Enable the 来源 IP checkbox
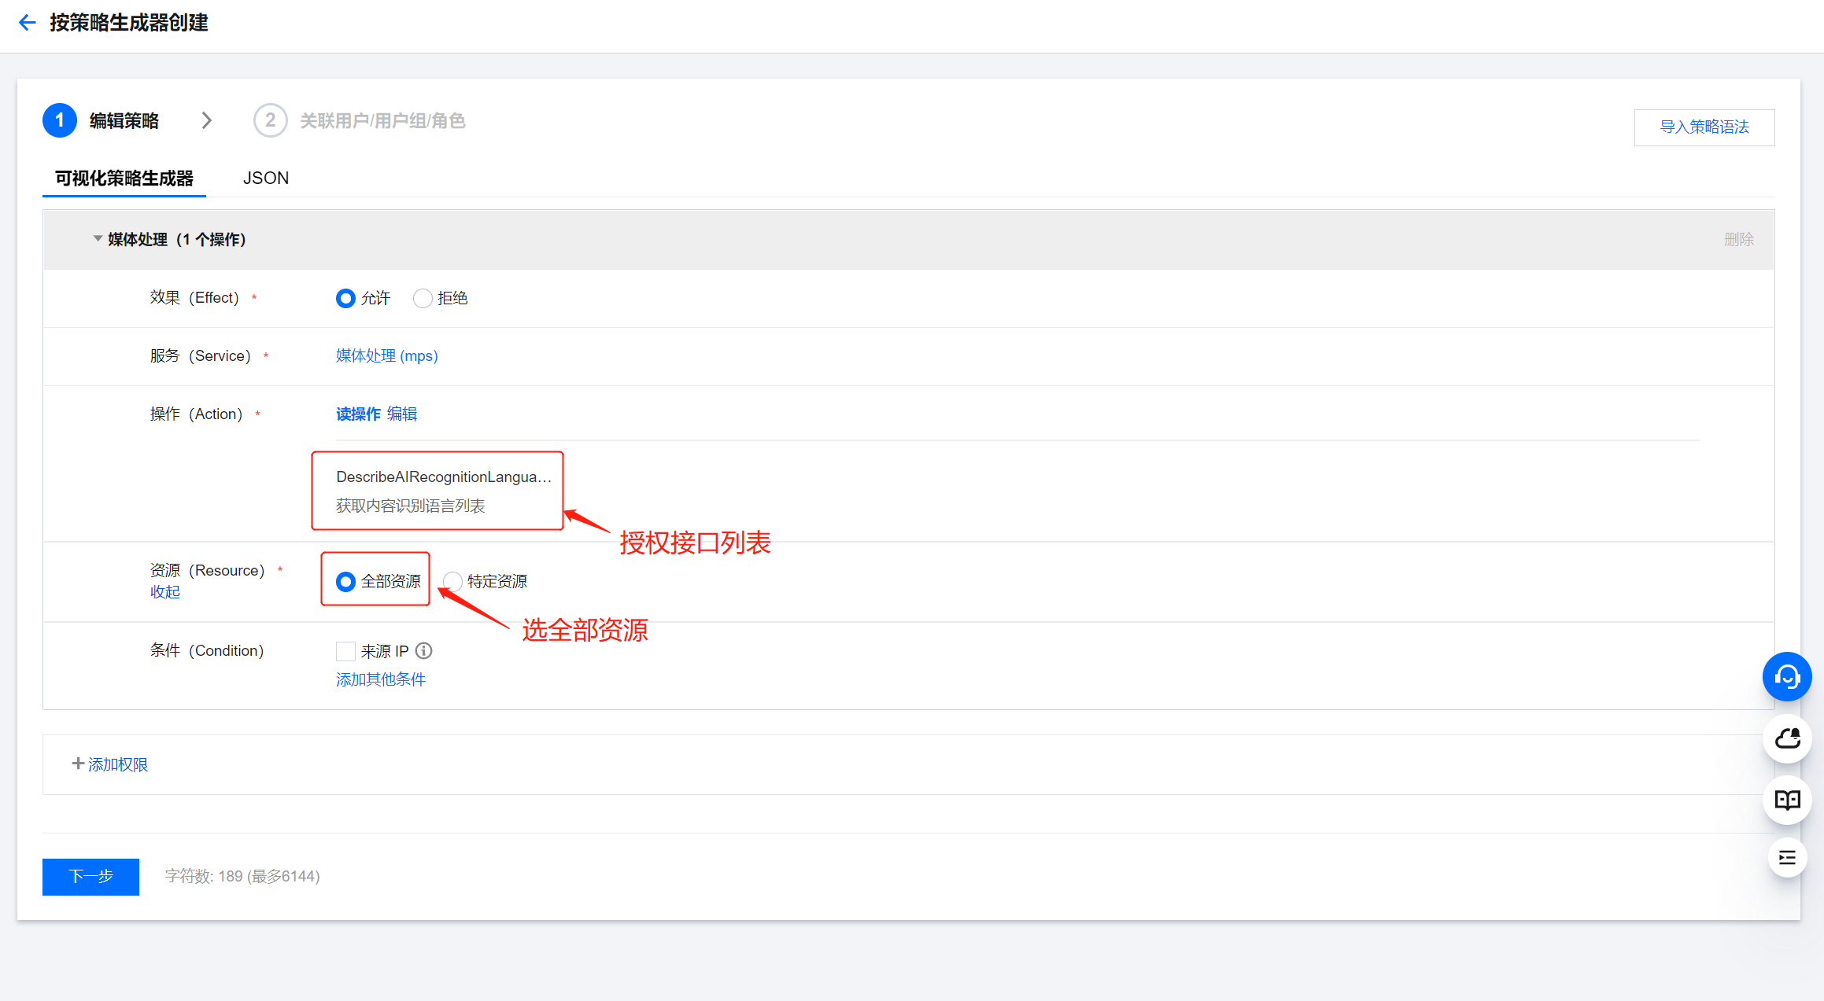 pos(345,651)
